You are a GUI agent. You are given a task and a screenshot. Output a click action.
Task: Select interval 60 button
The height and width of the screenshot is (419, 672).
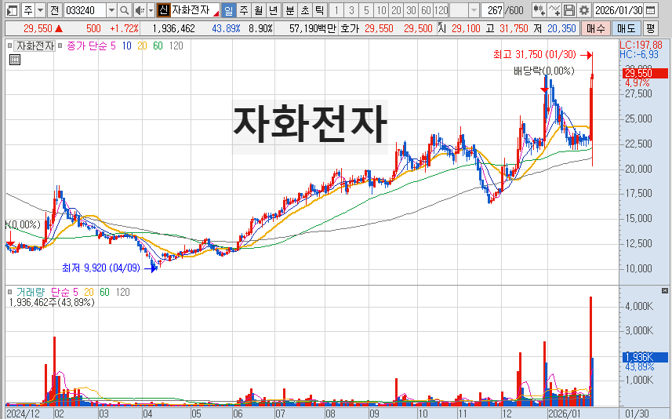coord(426,10)
